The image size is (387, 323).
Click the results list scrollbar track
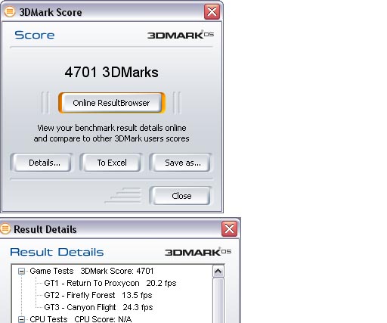(x=218, y=300)
